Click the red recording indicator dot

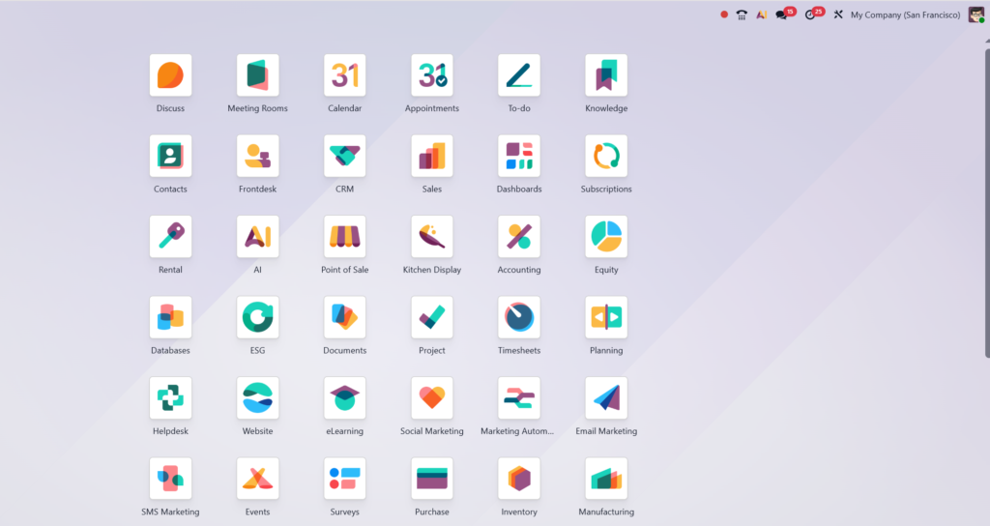(x=724, y=15)
